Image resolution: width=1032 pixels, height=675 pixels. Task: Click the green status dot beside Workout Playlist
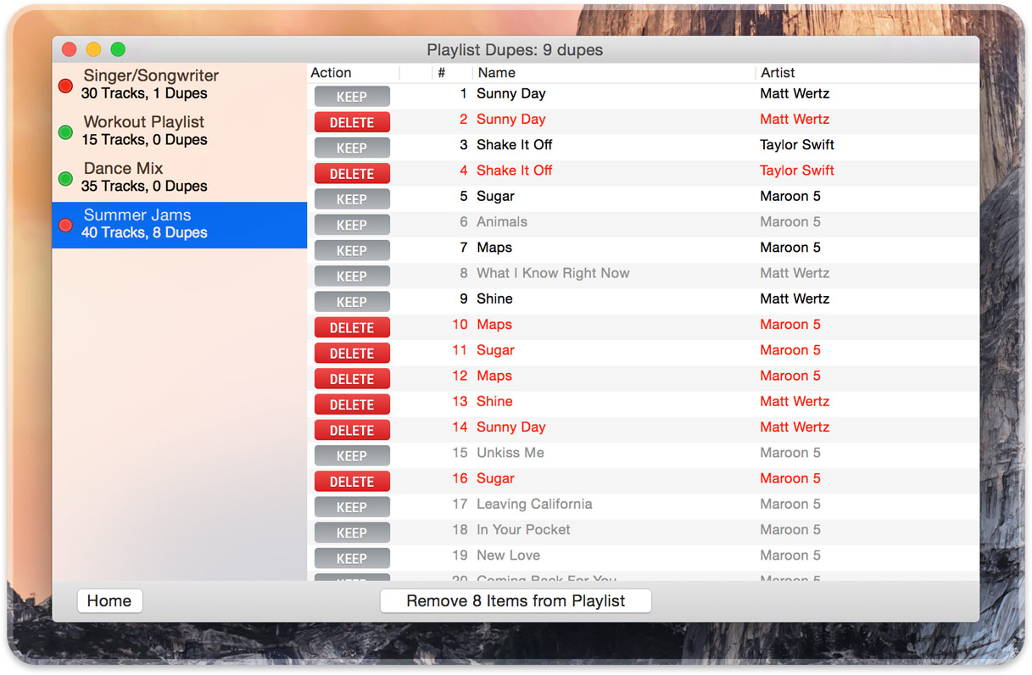[x=64, y=131]
